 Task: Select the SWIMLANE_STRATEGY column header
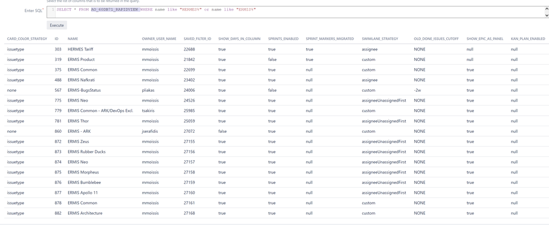[x=380, y=39]
